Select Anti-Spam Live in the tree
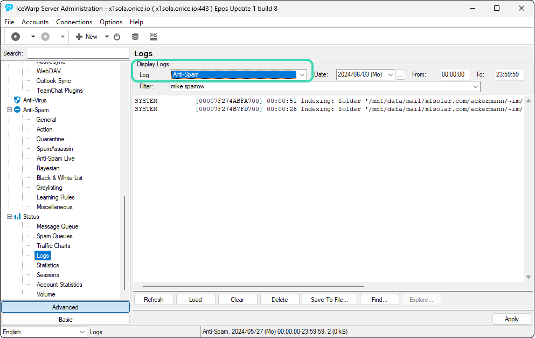Image resolution: width=535 pixels, height=338 pixels. click(x=55, y=158)
